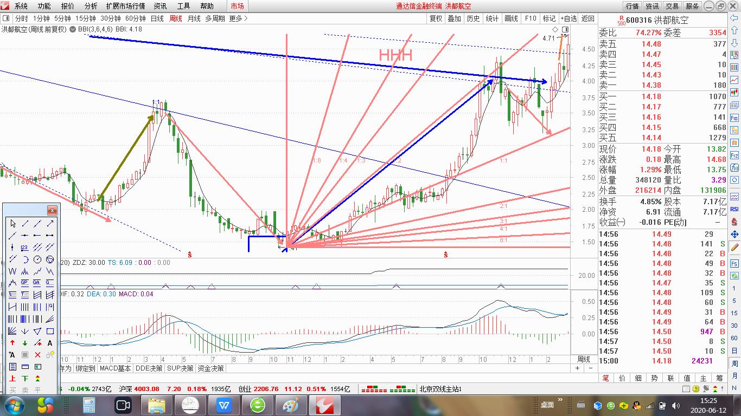Expand the 更多 periods dropdown
Screen dimensions: 741x416
tap(239, 18)
